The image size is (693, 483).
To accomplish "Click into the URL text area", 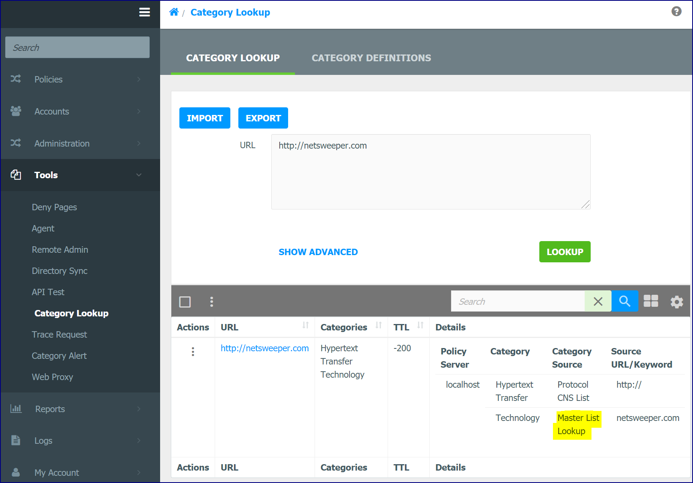I will pyautogui.click(x=431, y=172).
